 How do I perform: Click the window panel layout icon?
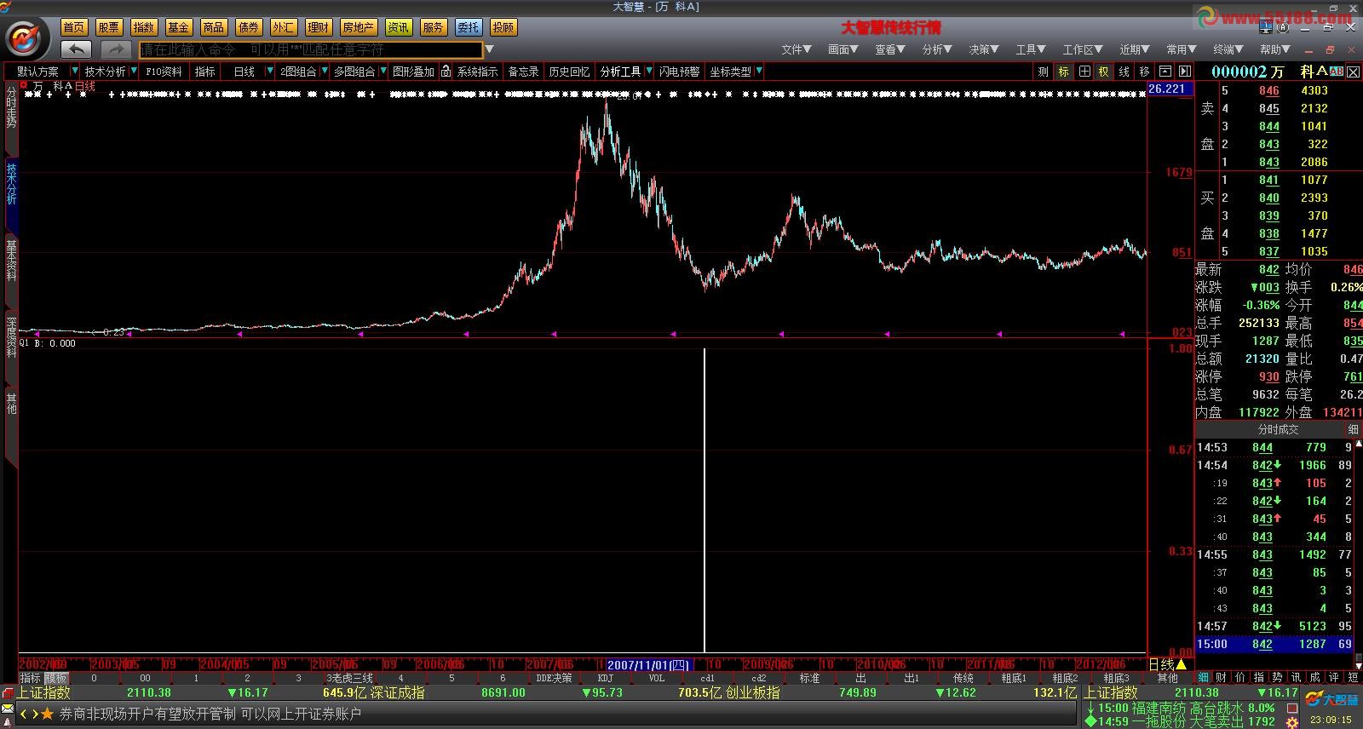1165,72
